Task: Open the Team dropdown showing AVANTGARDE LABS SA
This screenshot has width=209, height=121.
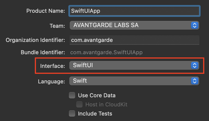Action: coord(134,25)
